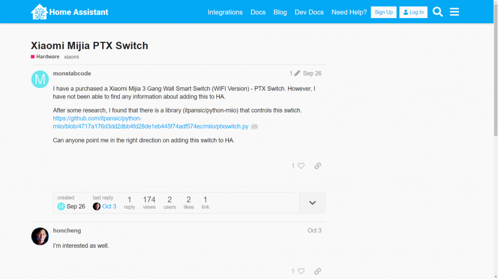This screenshot has height=279, width=498.
Task: Click the 23 click-count badge
Action: click(x=254, y=126)
